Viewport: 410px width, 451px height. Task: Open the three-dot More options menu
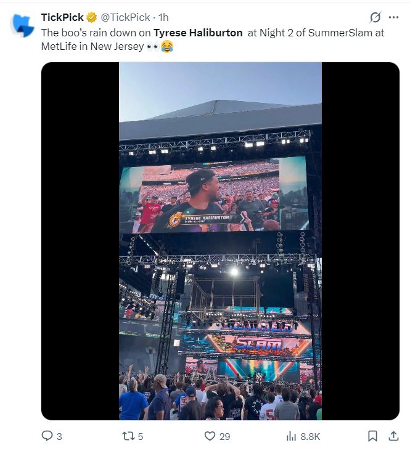393,17
